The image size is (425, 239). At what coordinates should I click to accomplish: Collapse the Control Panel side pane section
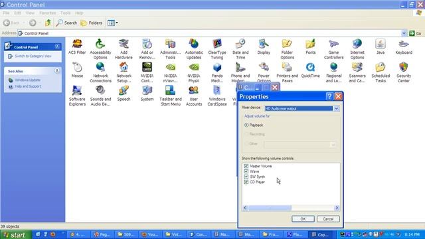pyautogui.click(x=57, y=47)
